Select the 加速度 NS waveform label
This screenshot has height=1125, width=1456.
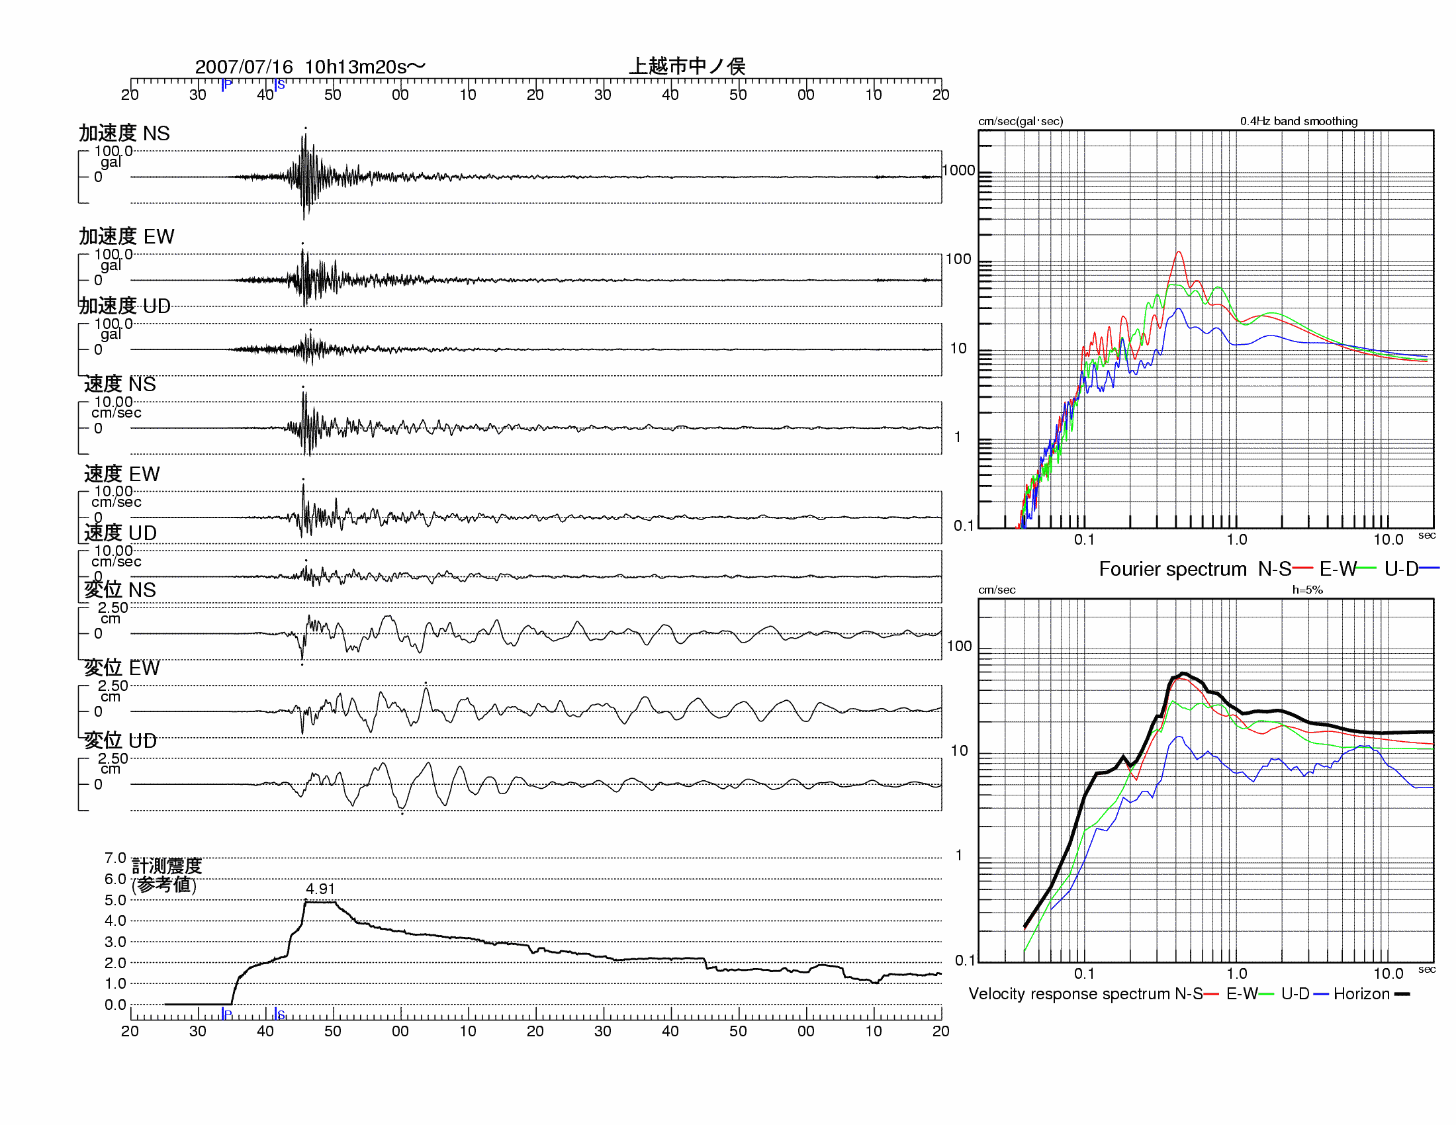pos(124,133)
